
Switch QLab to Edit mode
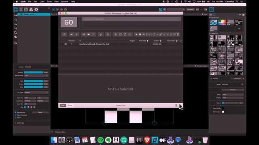pos(63,106)
